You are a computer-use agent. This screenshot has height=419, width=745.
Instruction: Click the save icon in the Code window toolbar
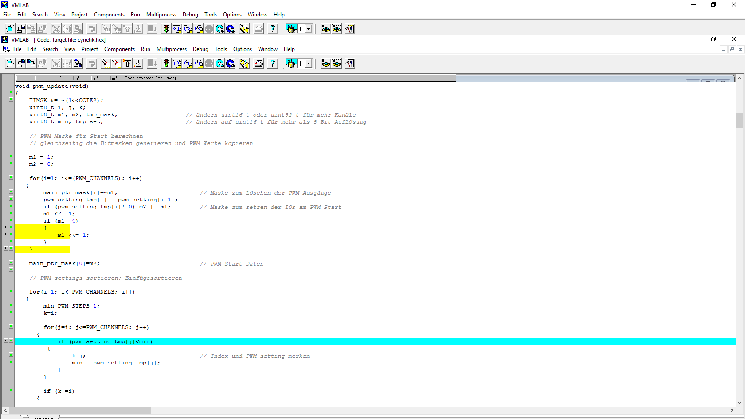[x=31, y=63]
